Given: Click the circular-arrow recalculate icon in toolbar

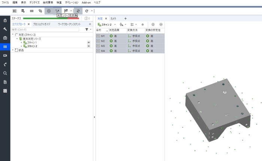Looking at the screenshot, I should coord(87,11).
